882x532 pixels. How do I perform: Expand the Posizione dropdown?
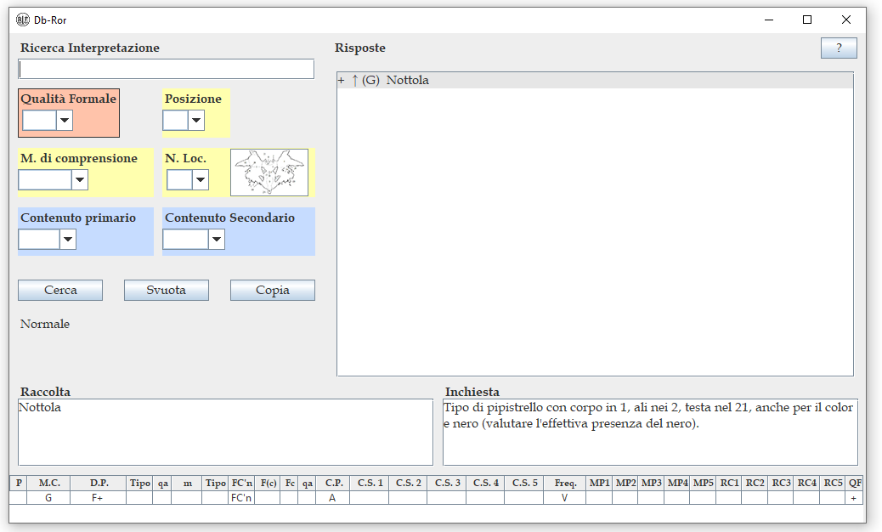click(x=196, y=121)
